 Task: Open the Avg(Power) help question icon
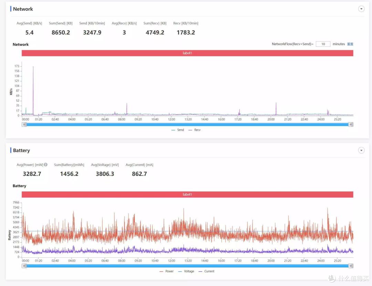click(x=45, y=165)
